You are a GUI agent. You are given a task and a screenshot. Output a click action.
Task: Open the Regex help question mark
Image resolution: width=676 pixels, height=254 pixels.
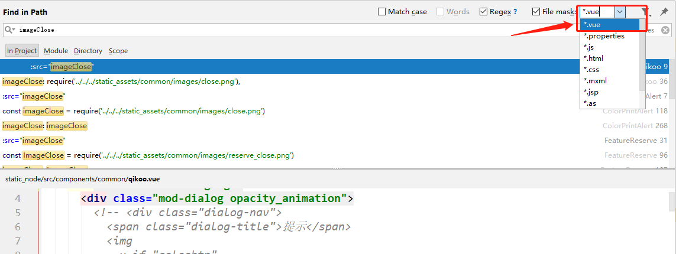[x=515, y=12]
